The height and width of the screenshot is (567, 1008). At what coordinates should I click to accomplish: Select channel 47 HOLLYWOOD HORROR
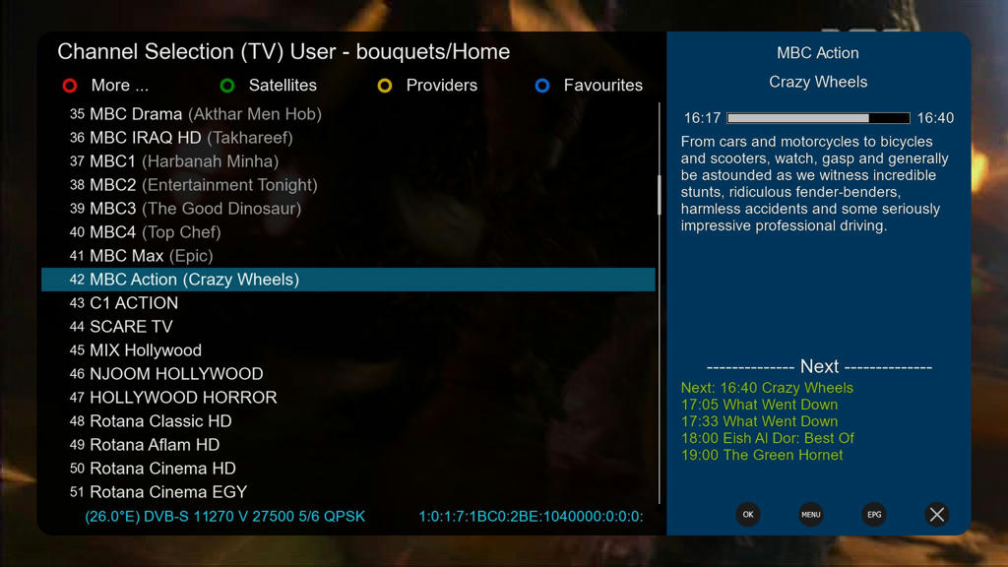(348, 398)
